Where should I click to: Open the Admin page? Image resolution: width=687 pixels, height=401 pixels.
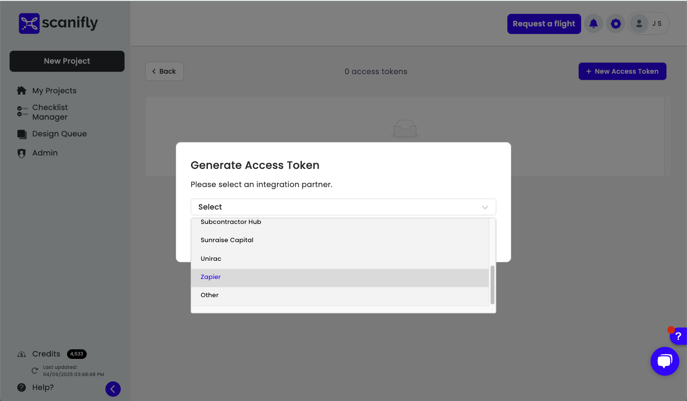point(45,153)
